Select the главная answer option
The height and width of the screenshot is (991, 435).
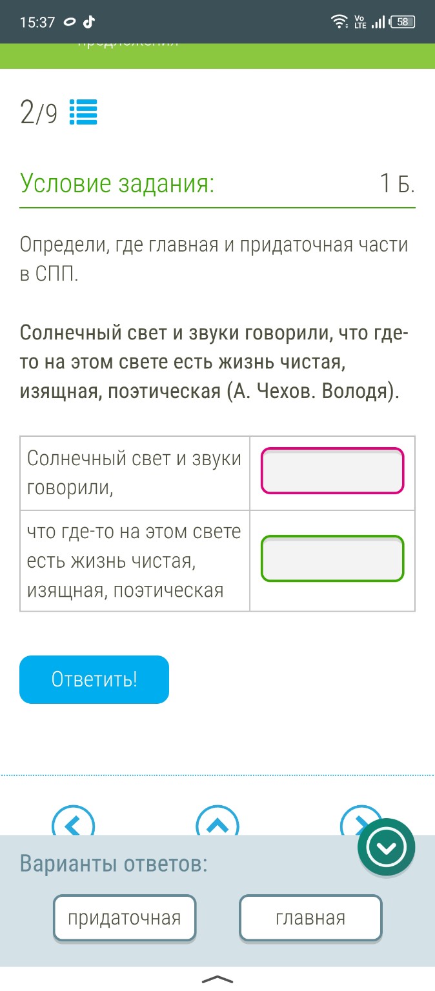point(310,917)
